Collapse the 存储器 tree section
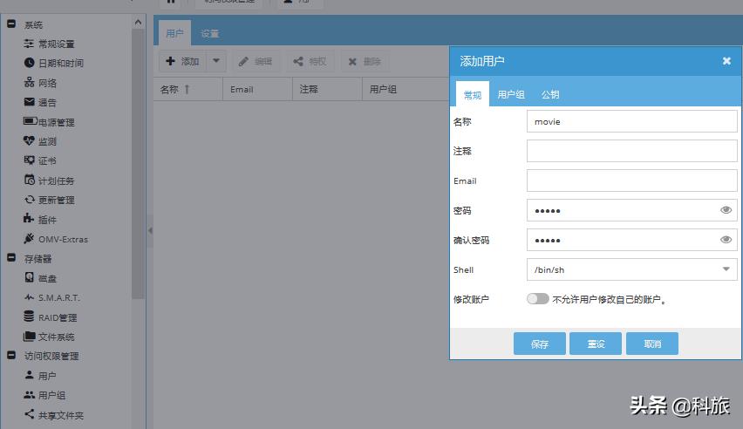The height and width of the screenshot is (429, 743). [x=11, y=258]
